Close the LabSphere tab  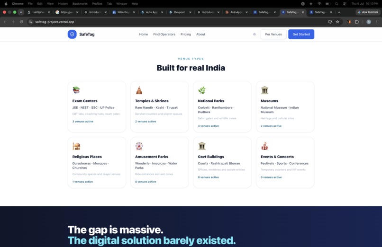pos(49,12)
